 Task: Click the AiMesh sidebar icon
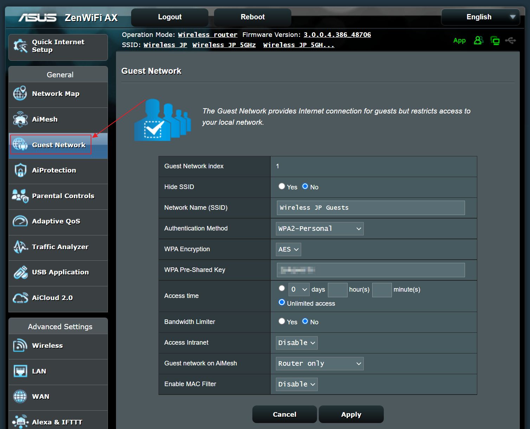tap(20, 119)
